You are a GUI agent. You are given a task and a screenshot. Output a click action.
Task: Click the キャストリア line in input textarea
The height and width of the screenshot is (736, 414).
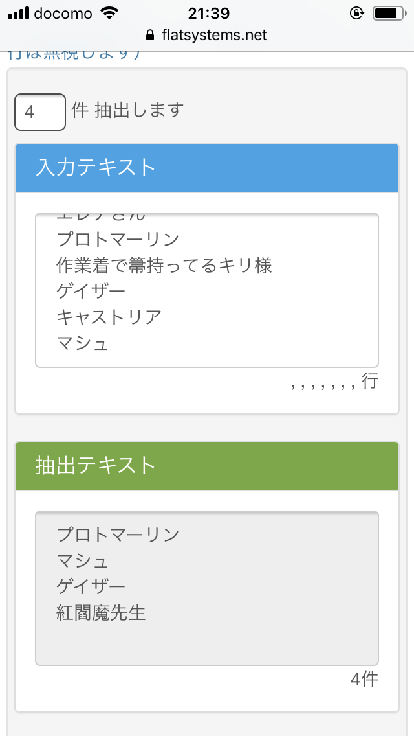pyautogui.click(x=109, y=317)
